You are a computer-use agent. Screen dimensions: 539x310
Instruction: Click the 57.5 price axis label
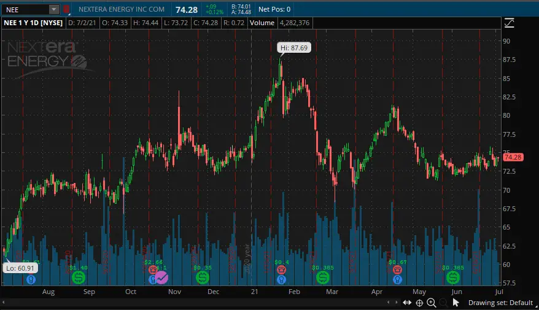(x=509, y=283)
